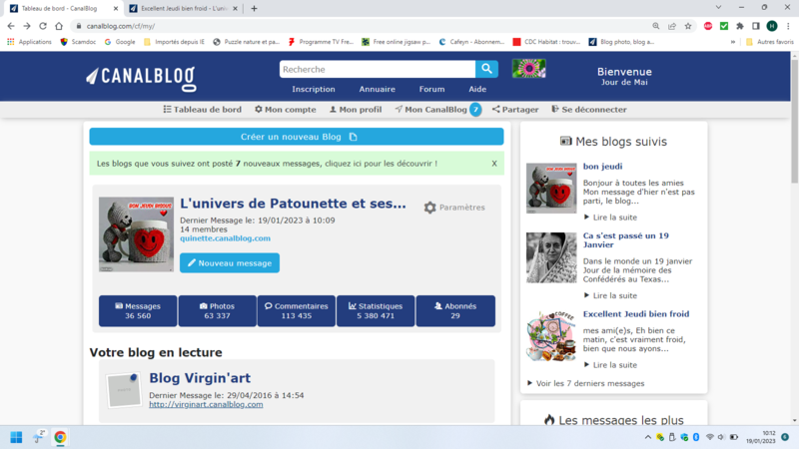This screenshot has height=449, width=799.
Task: Dismiss the green notification with X
Action: 493,164
